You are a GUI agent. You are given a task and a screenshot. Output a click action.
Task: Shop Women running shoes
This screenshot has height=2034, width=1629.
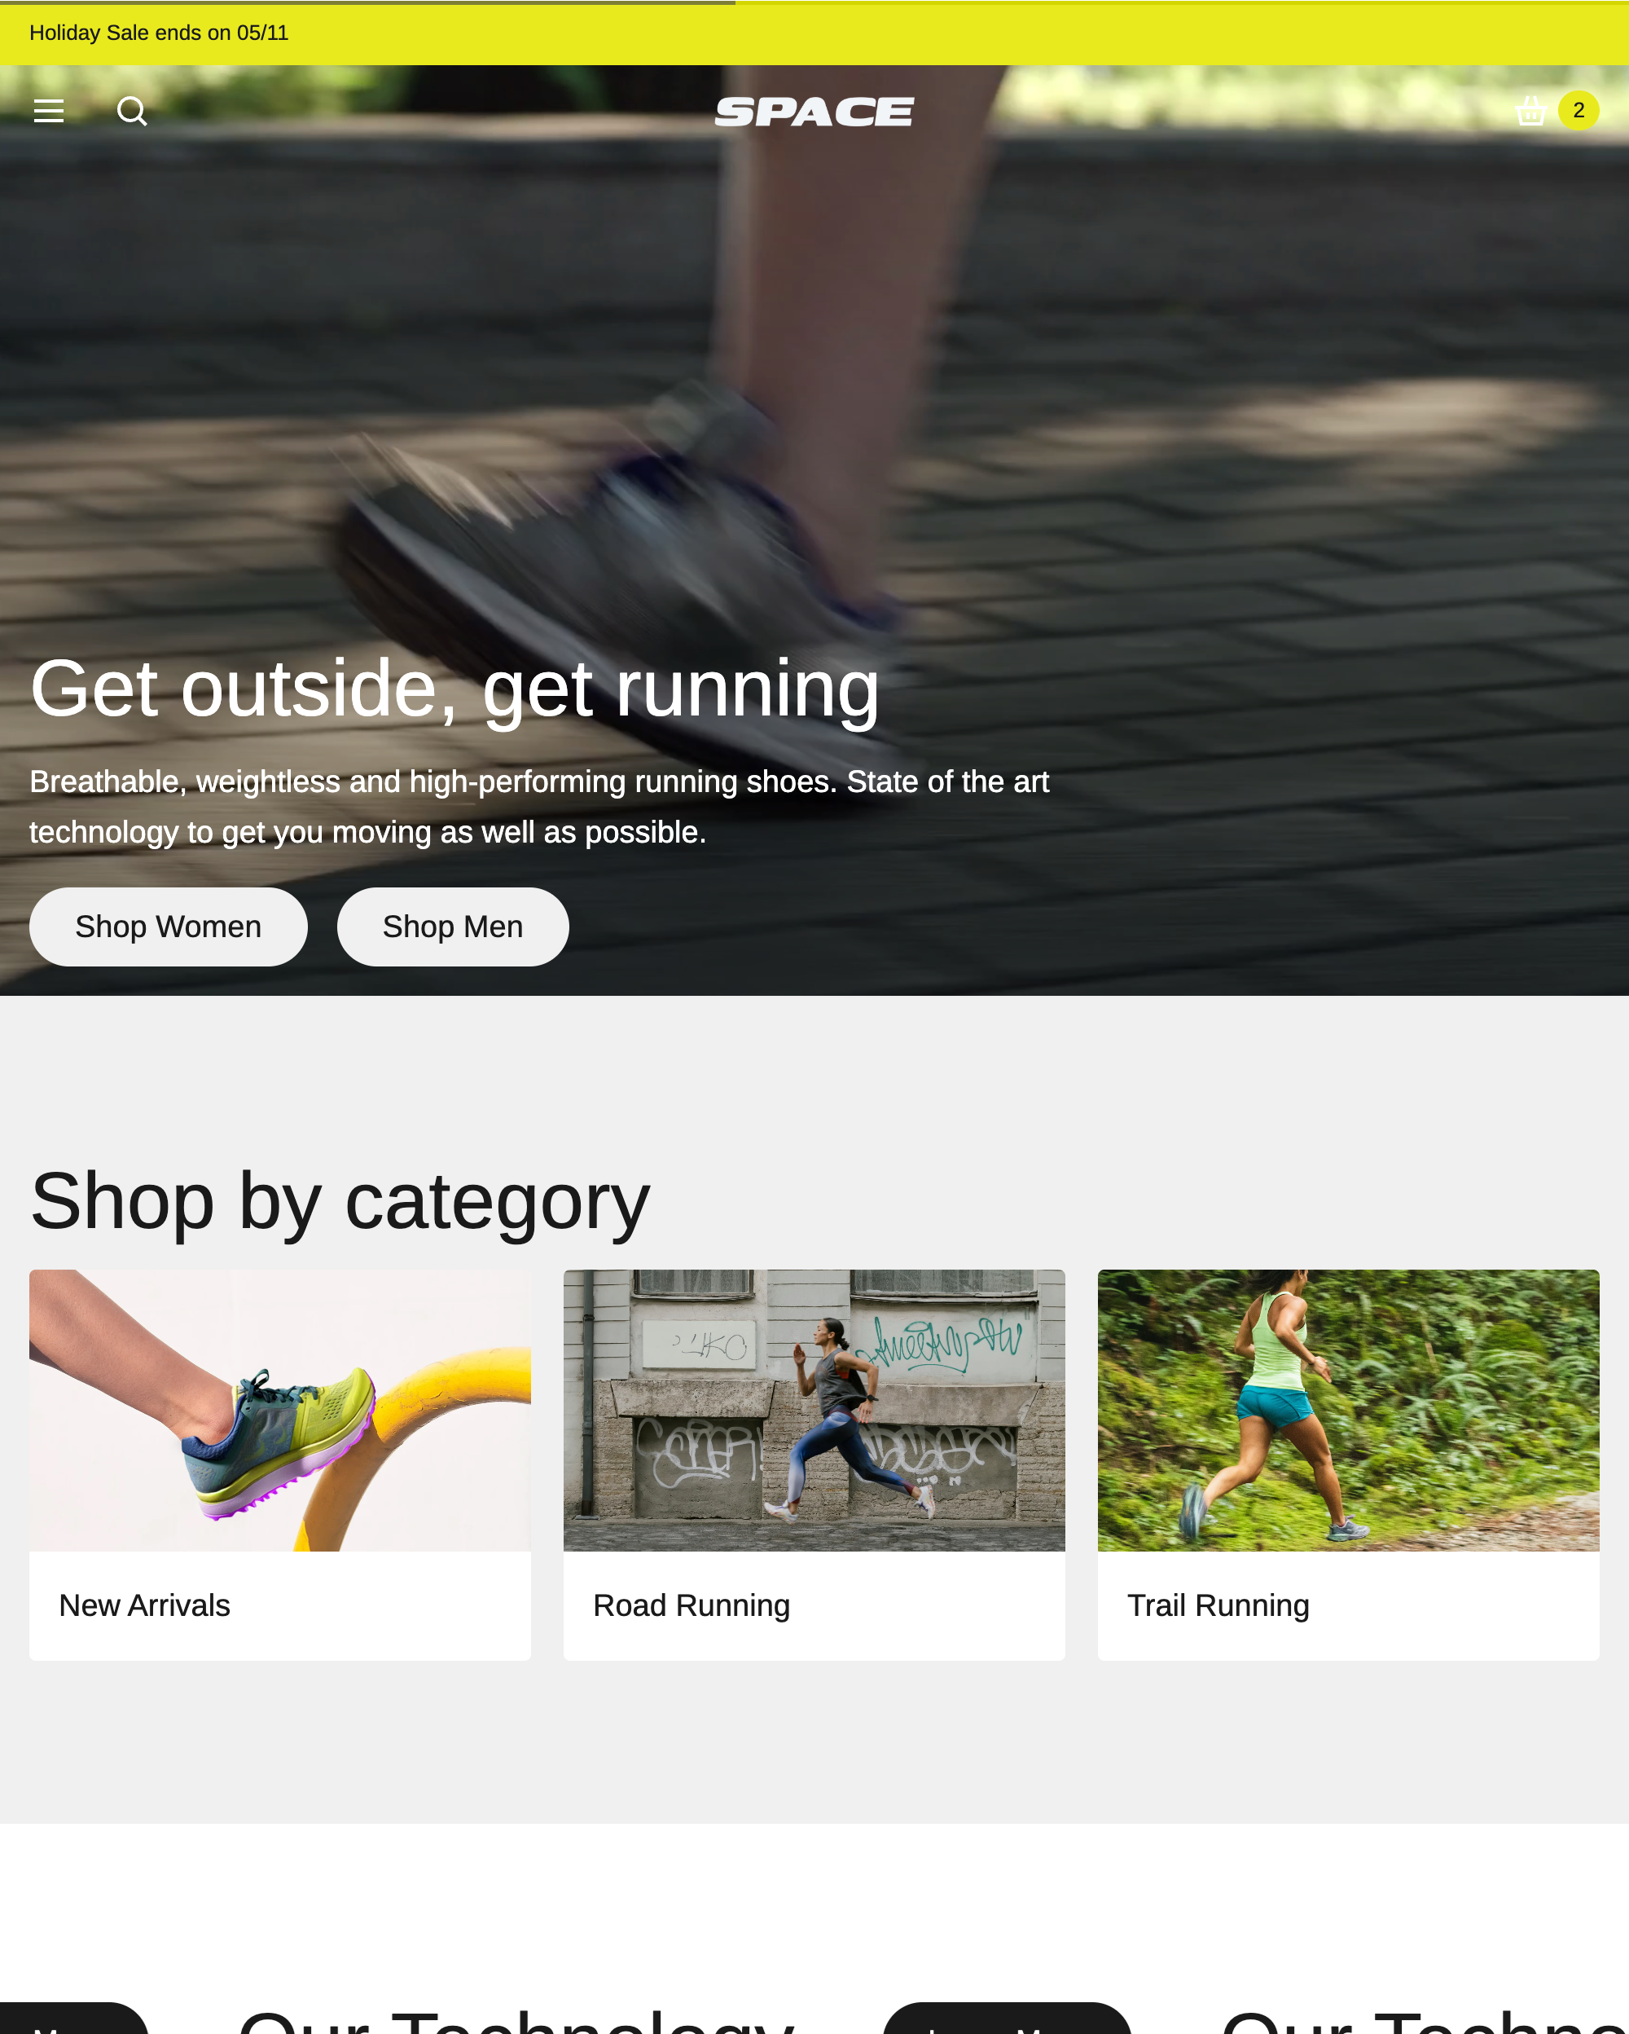[x=168, y=927]
